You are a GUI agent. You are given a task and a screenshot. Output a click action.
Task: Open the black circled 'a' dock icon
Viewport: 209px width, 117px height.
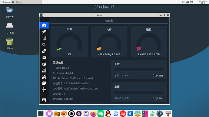[71, 114]
